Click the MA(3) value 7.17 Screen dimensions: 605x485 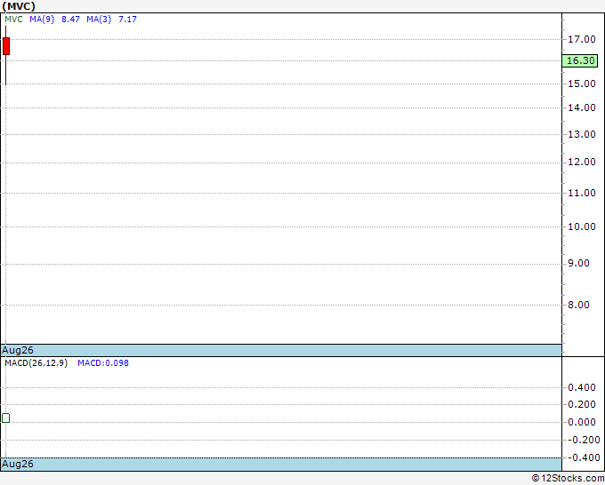127,20
